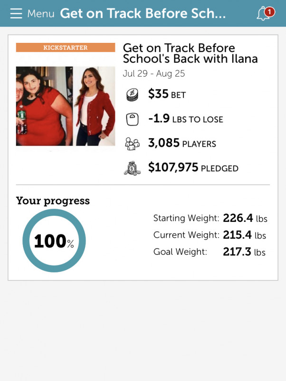The height and width of the screenshot is (381, 286).
Task: Click the coin icon beside $35 bet
Action: (133, 94)
